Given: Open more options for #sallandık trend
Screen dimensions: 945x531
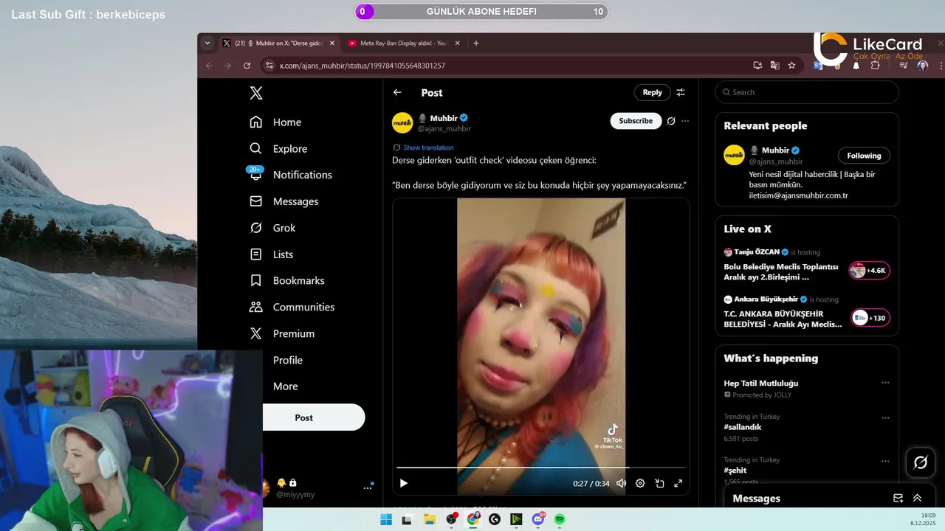Looking at the screenshot, I should [x=885, y=417].
